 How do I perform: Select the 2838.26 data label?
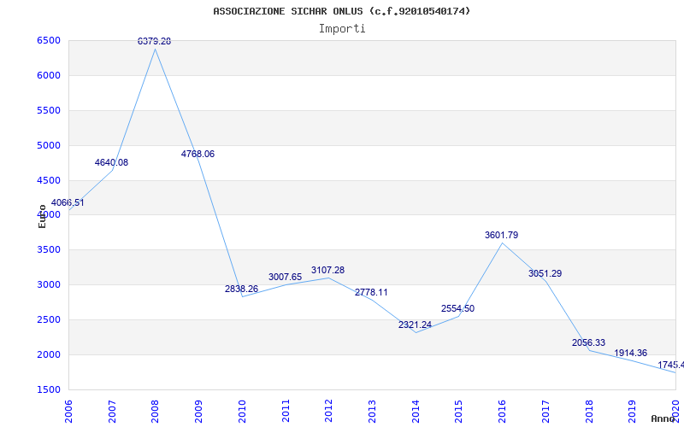[241, 289]
